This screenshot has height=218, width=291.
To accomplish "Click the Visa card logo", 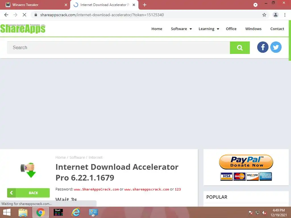I will (226, 176).
